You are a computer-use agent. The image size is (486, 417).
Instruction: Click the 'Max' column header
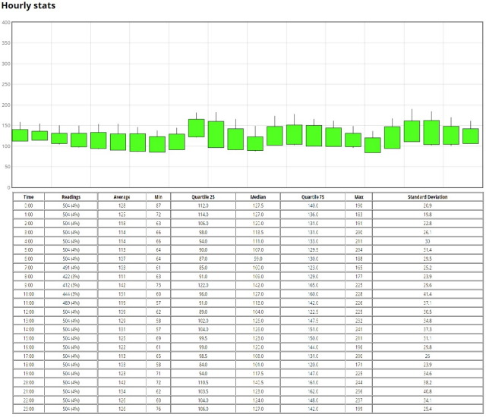tap(359, 196)
